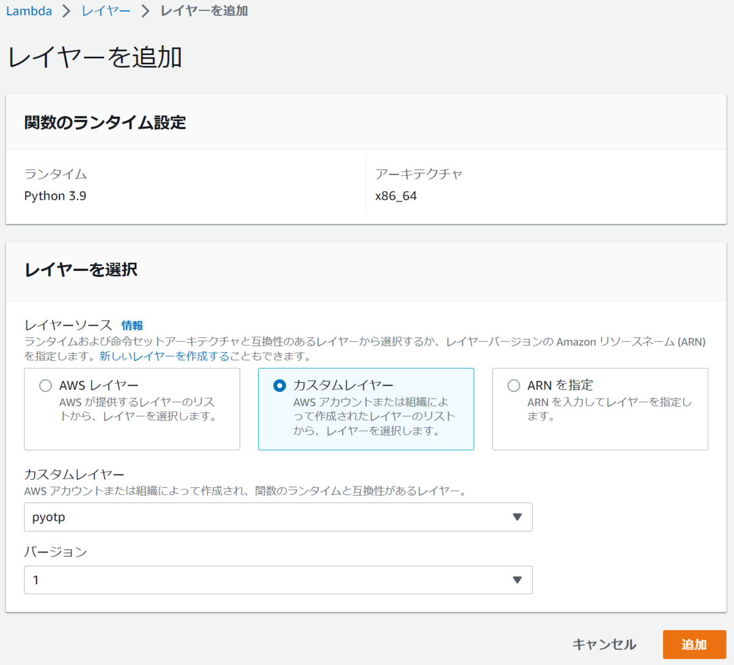
Task: Click the x86_64 architecture value
Action: click(x=396, y=196)
